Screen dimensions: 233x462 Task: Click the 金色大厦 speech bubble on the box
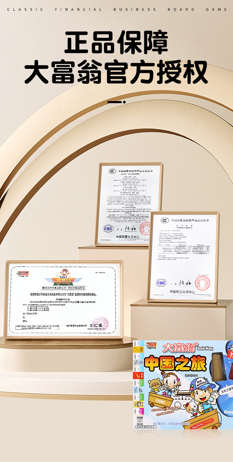click(226, 391)
